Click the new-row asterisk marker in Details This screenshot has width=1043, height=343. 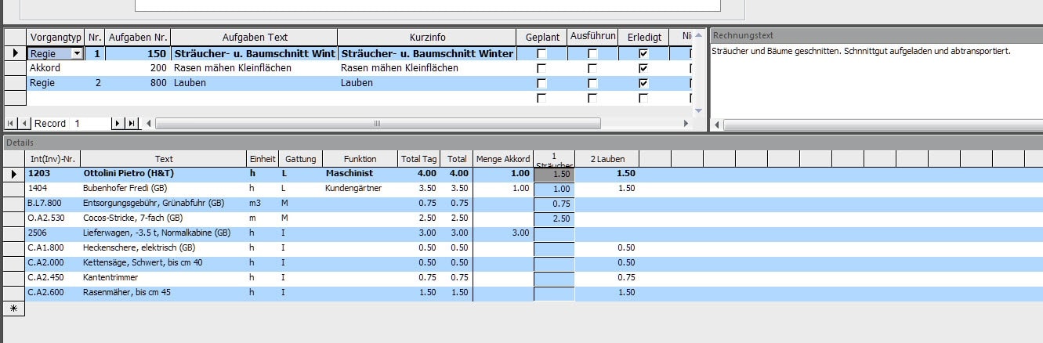13,309
